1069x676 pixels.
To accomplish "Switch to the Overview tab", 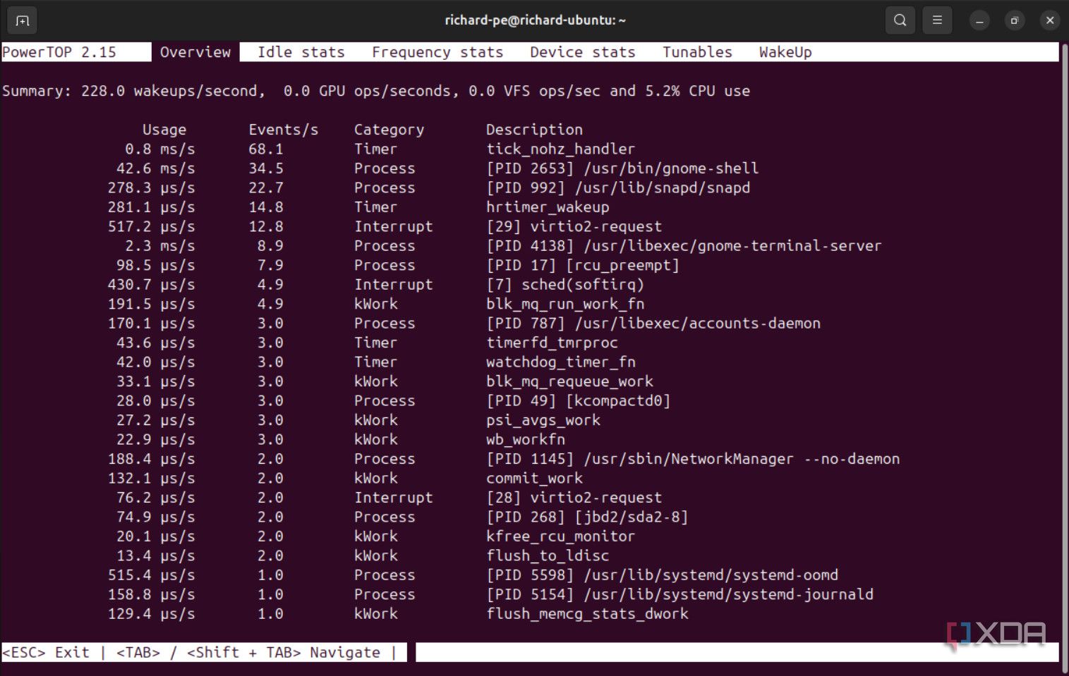I will point(195,52).
